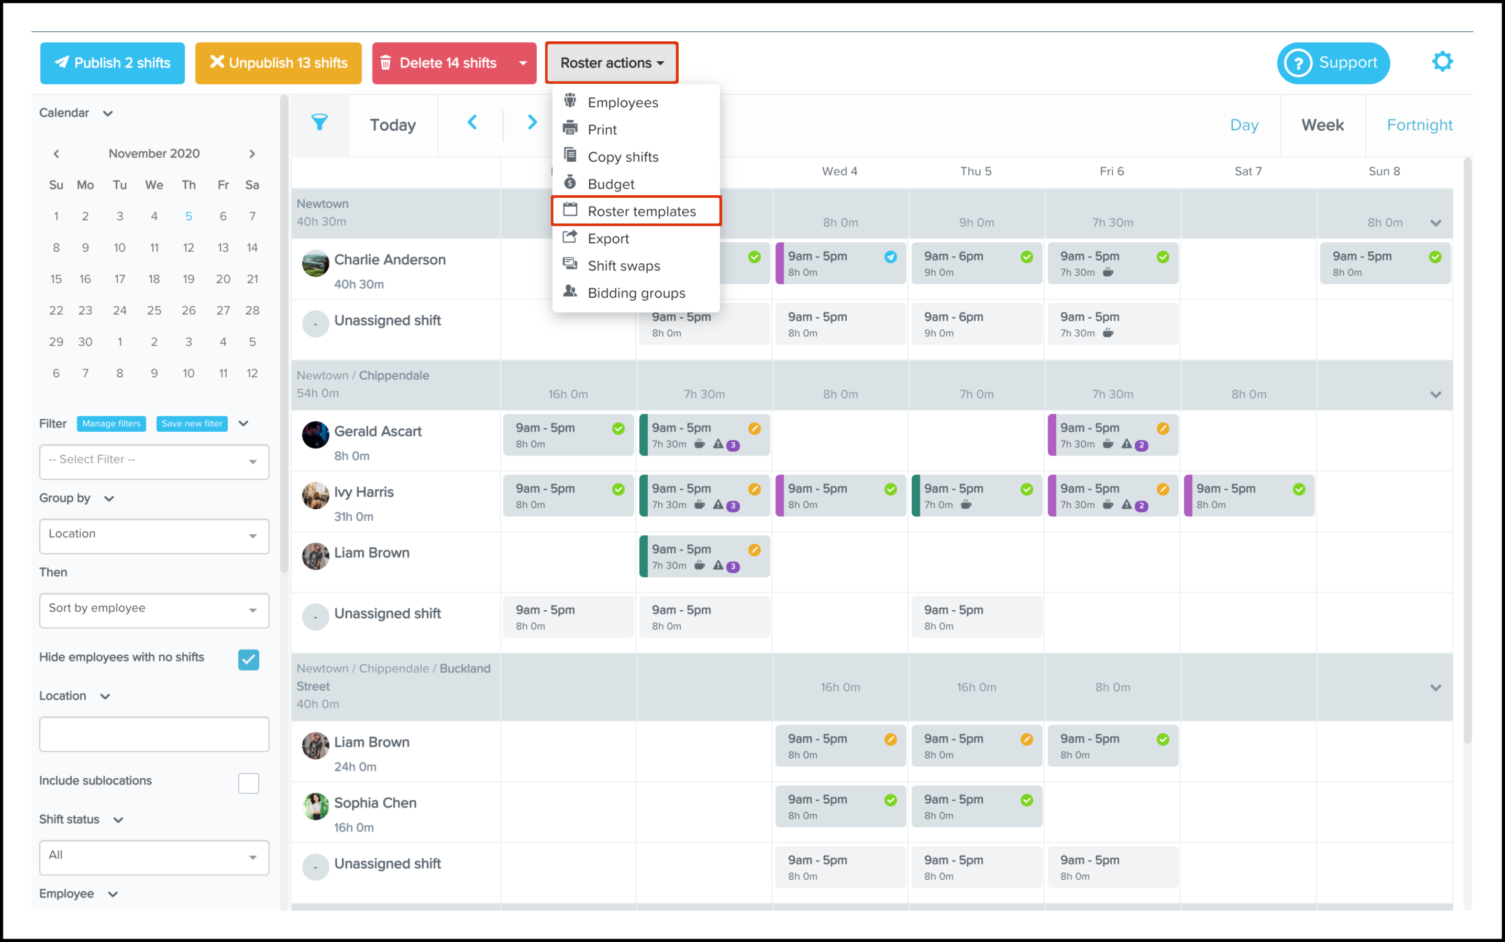Choose Shift swaps from menu
Viewport: 1505px width, 942px height.
[x=624, y=266]
